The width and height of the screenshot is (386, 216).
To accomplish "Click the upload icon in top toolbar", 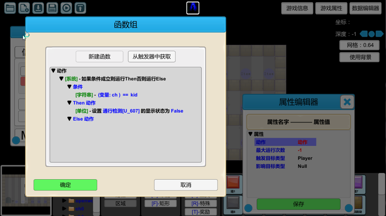I will (x=80, y=8).
